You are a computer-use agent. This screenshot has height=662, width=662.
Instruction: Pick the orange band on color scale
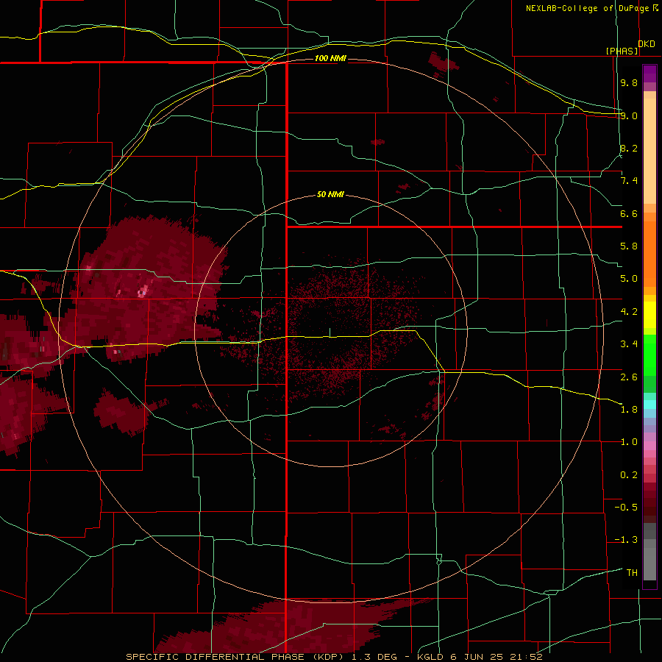click(649, 254)
